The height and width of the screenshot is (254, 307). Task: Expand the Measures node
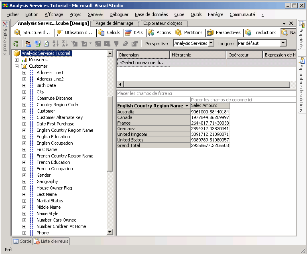16,60
